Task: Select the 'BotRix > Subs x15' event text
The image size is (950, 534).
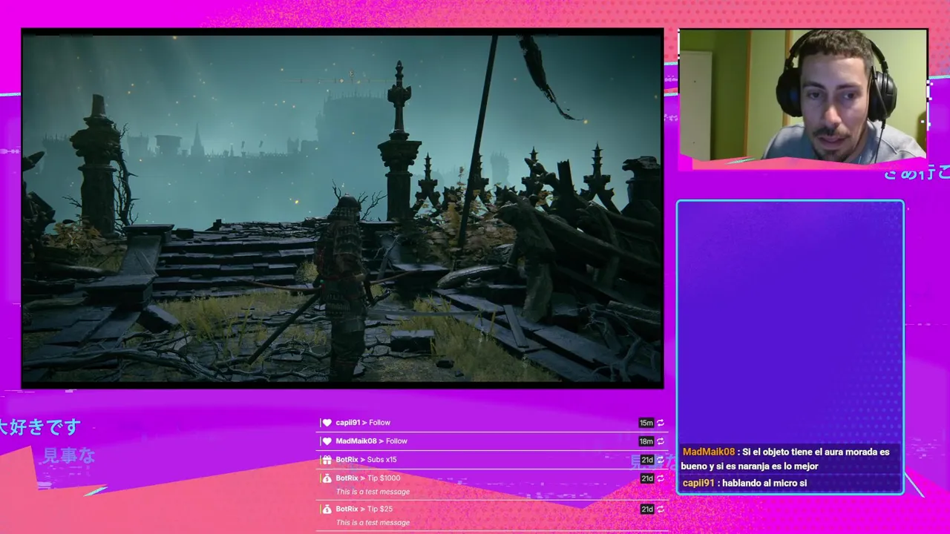Action: click(x=366, y=460)
